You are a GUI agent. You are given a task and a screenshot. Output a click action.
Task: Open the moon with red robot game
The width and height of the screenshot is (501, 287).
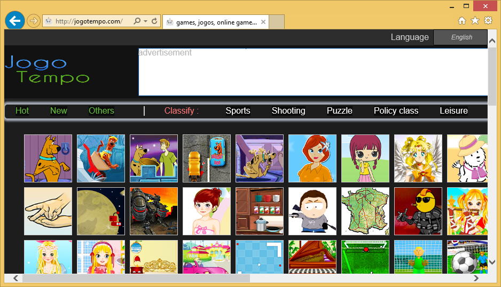(x=101, y=211)
